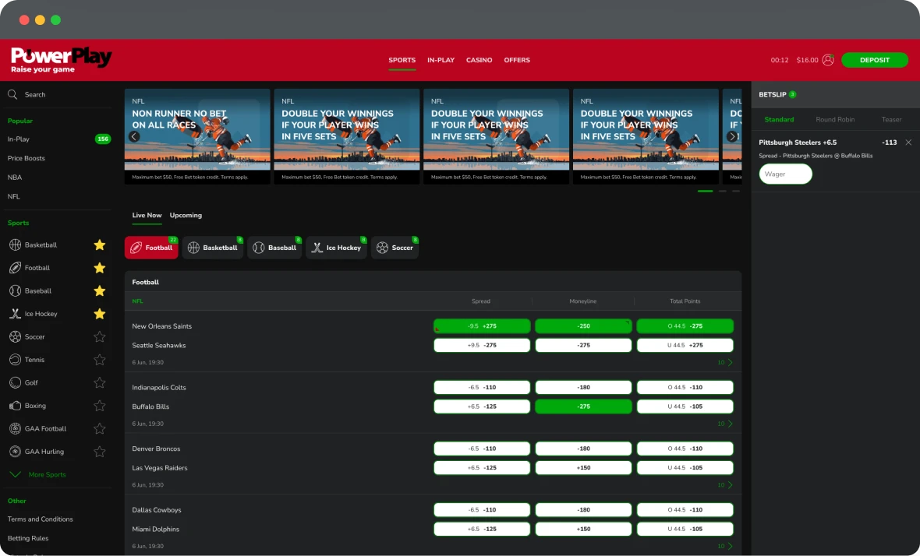Select the Round Robin betslip tab
The height and width of the screenshot is (556, 920).
pyautogui.click(x=835, y=119)
